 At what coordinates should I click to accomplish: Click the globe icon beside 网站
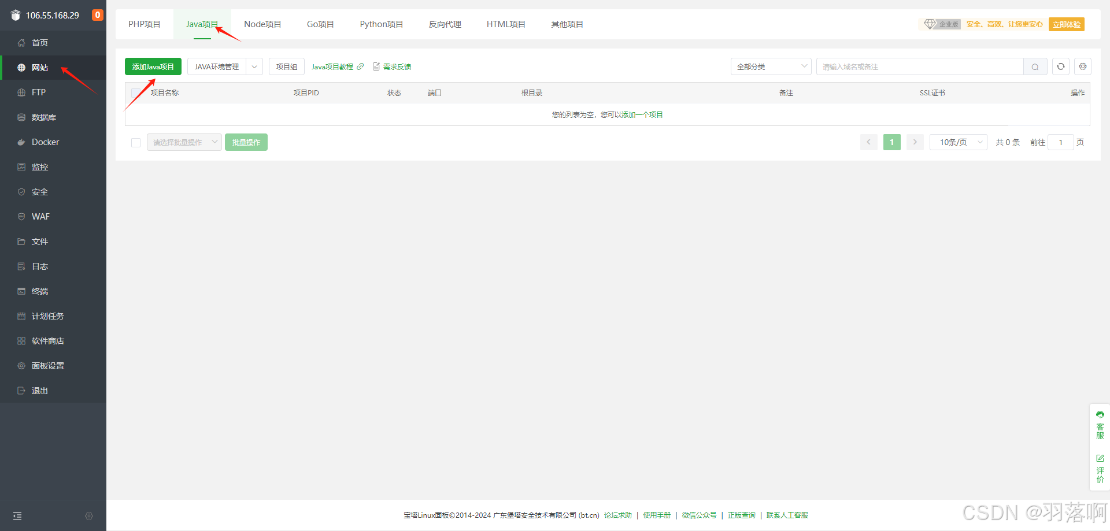point(21,68)
